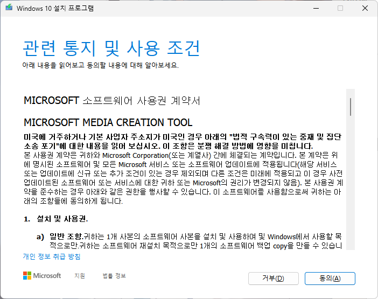Click the 거부(D) decline button
This screenshot has width=378, height=299.
point(274,279)
